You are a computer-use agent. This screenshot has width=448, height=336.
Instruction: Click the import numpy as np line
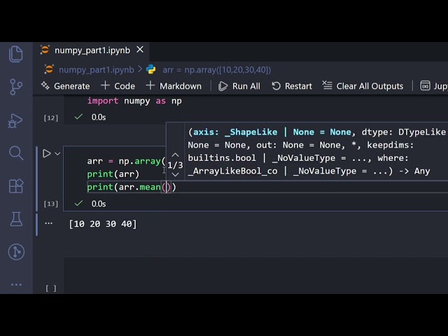(x=134, y=101)
